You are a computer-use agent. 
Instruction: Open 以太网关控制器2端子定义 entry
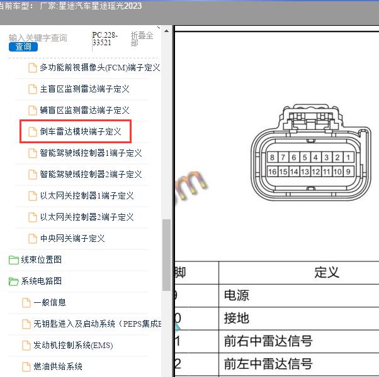point(87,217)
